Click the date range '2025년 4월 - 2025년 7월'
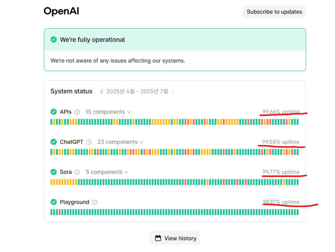The height and width of the screenshot is (252, 335). click(137, 91)
